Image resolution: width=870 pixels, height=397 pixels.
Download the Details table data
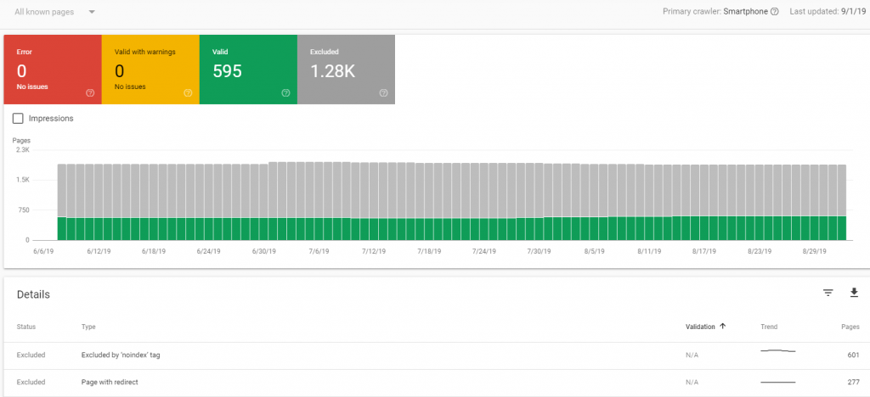coord(854,293)
